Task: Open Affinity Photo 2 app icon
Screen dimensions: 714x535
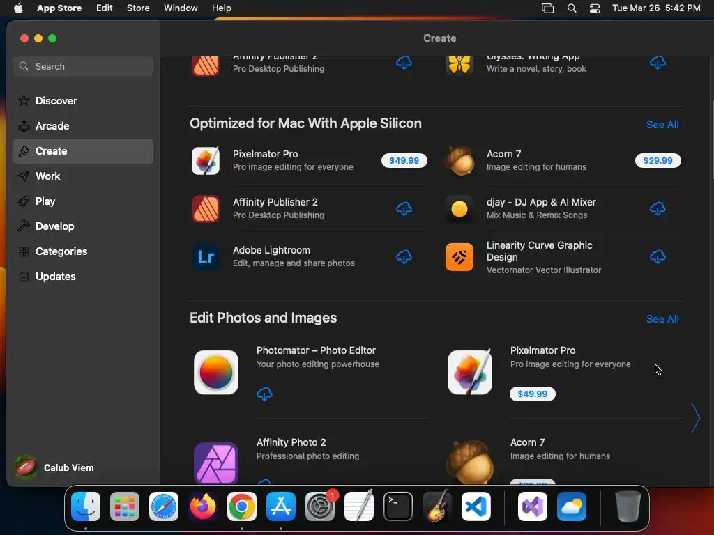Action: (216, 463)
